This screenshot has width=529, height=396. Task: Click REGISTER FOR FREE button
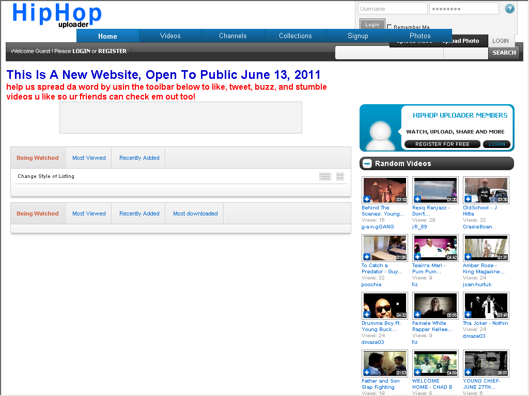click(x=442, y=144)
